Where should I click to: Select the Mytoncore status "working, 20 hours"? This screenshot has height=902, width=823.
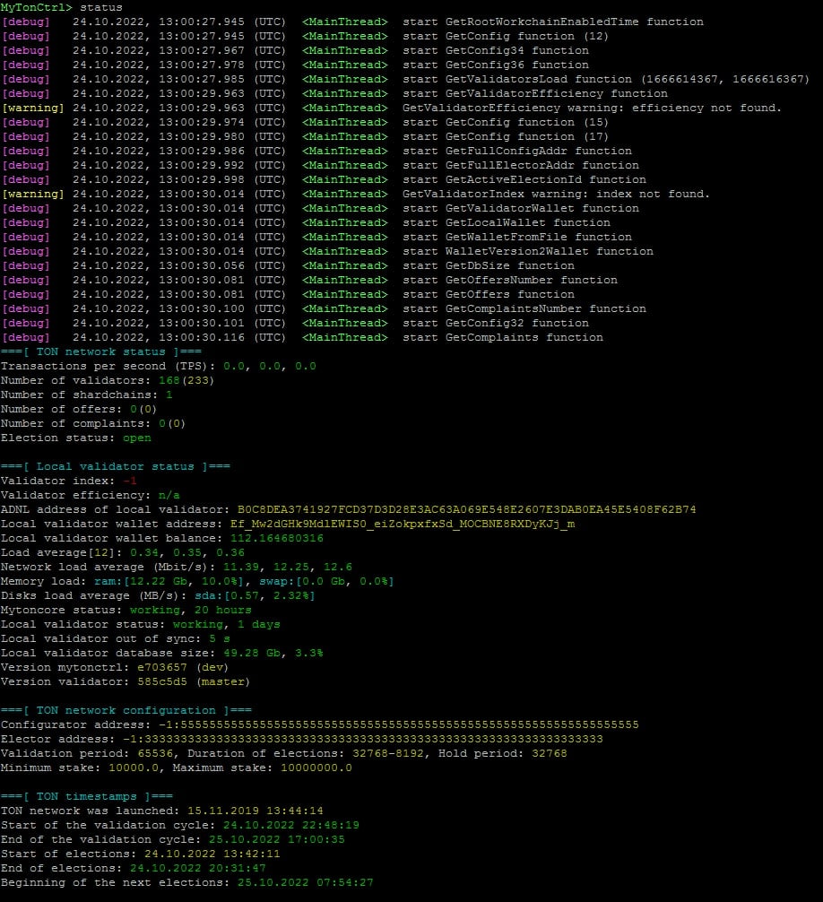[x=190, y=611]
